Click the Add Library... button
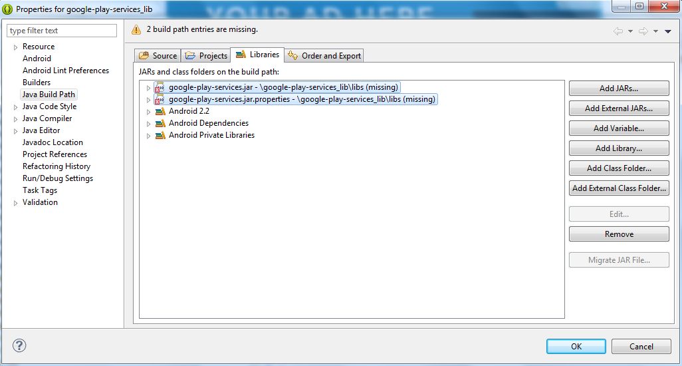The width and height of the screenshot is (682, 366). [x=619, y=148]
